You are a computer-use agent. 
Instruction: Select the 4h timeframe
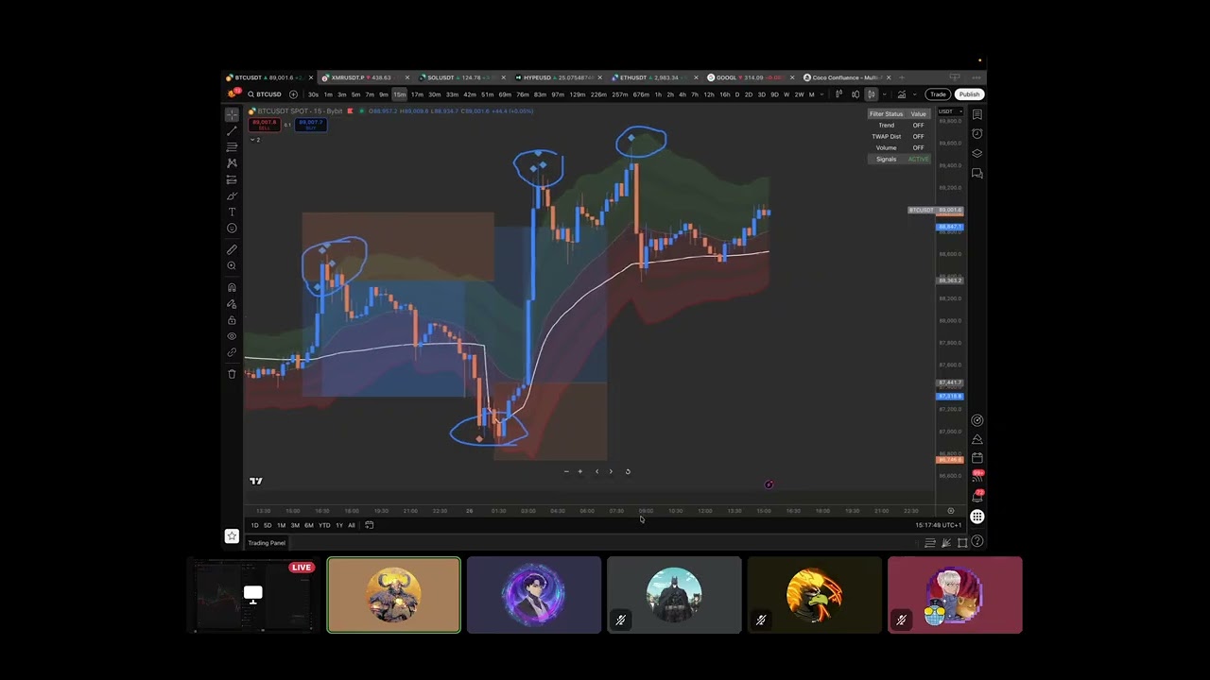[683, 94]
